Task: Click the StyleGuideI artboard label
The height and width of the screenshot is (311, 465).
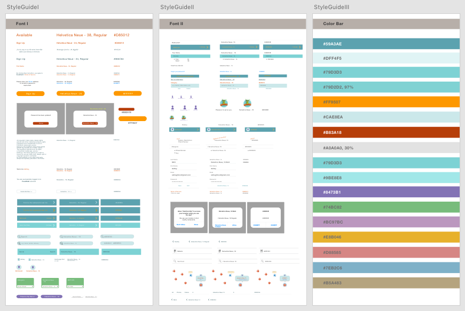Action: 22,7
